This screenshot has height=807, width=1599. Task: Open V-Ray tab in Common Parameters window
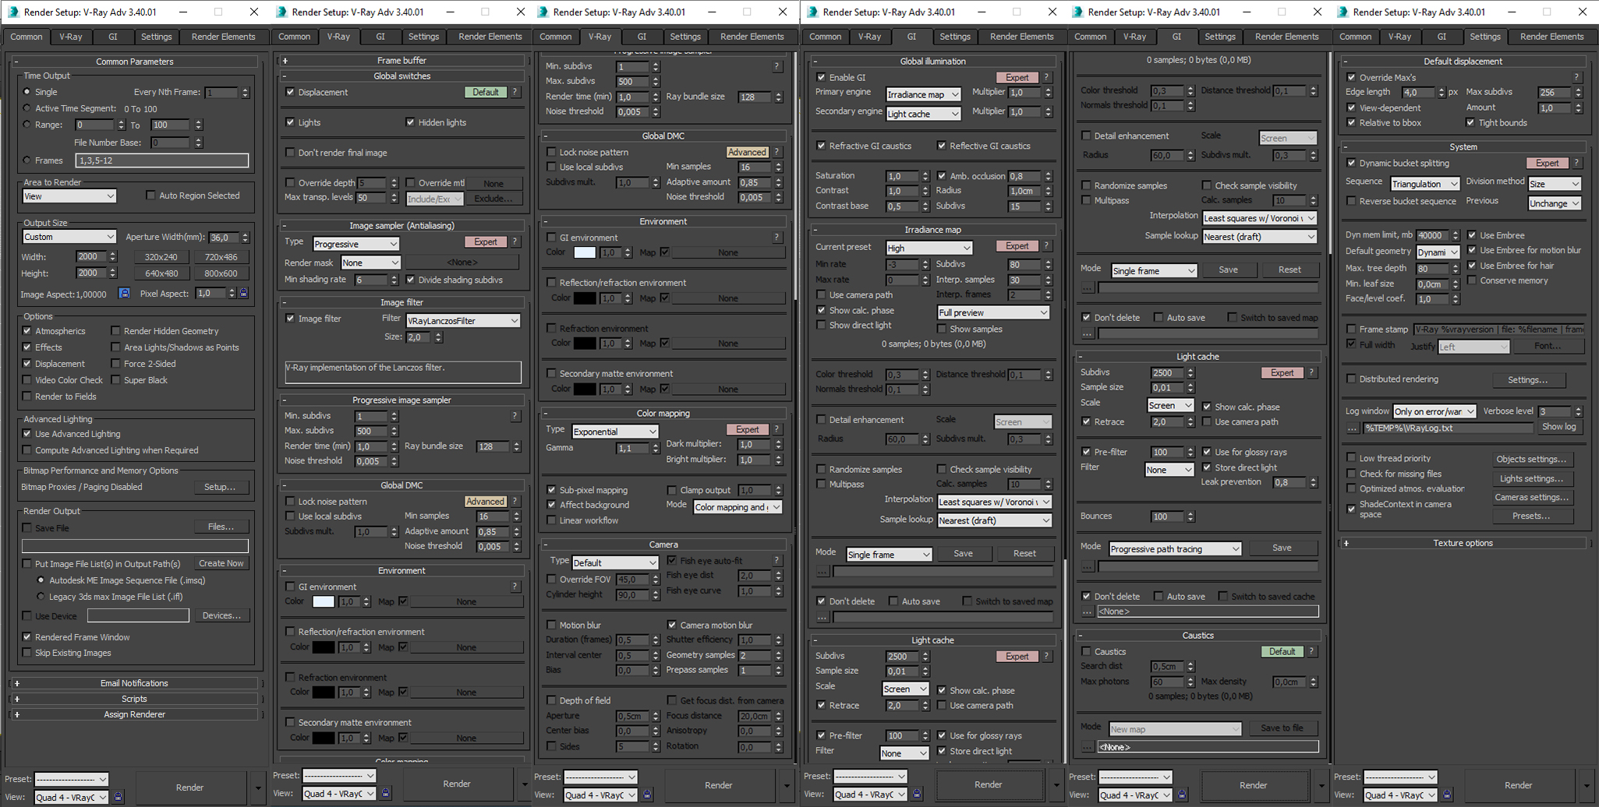tap(71, 37)
